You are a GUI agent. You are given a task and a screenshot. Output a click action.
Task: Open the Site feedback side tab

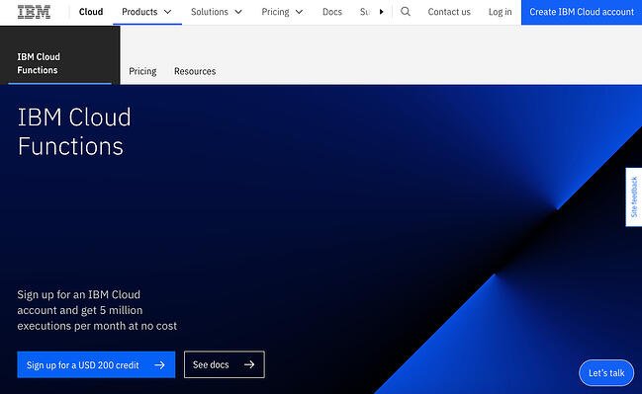click(x=634, y=197)
